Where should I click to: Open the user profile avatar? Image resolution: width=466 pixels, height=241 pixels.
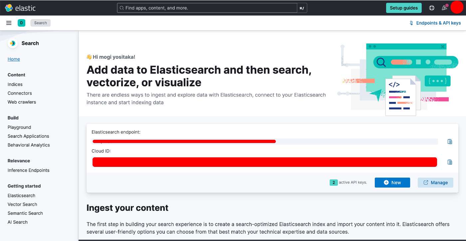click(x=457, y=7)
